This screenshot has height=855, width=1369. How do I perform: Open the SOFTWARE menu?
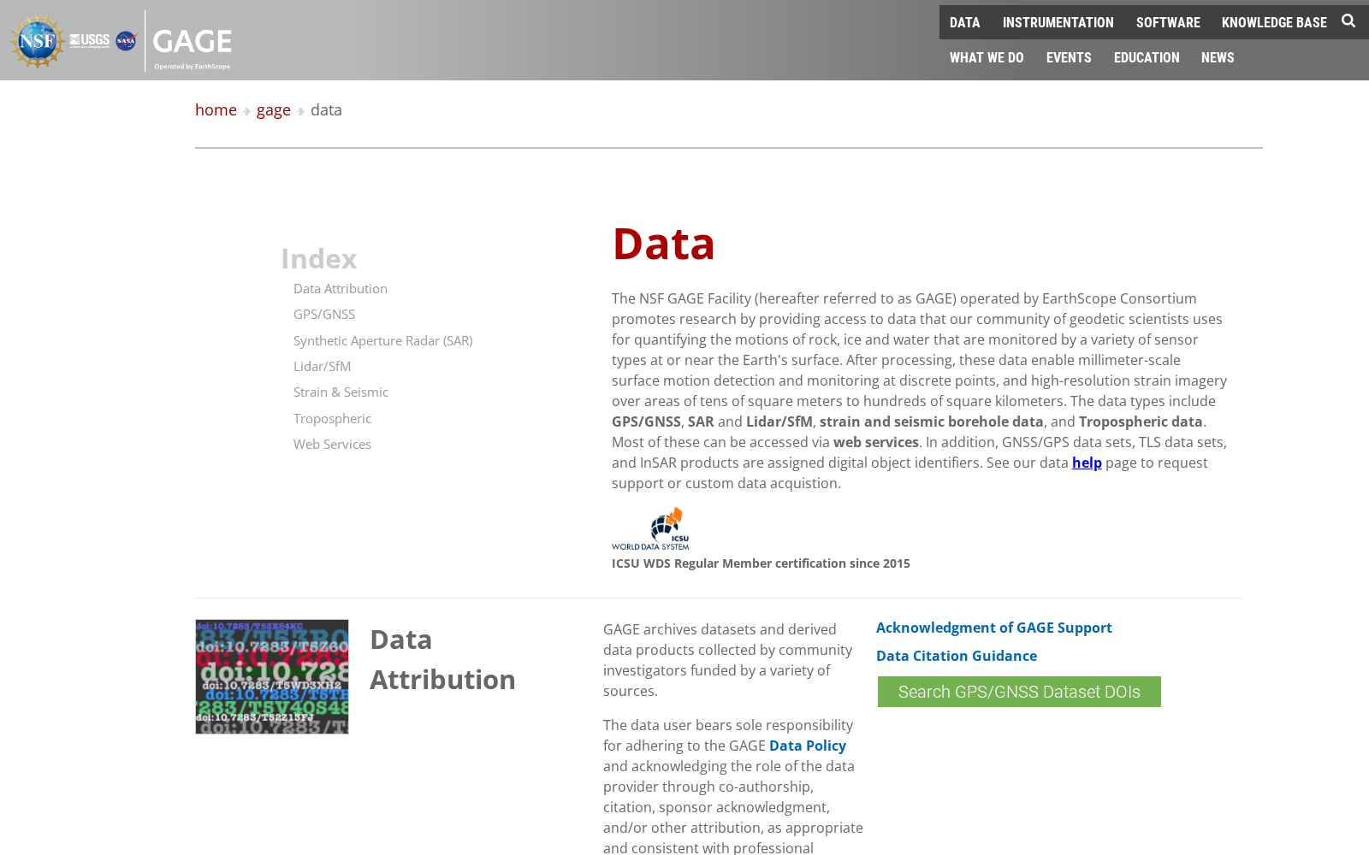point(1168,23)
